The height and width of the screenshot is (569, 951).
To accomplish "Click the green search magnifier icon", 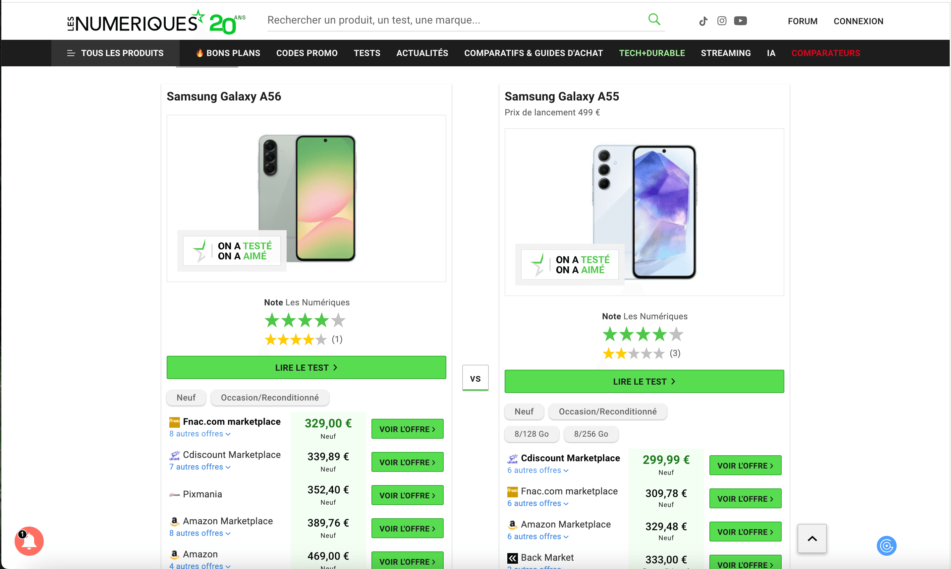I will coord(654,19).
